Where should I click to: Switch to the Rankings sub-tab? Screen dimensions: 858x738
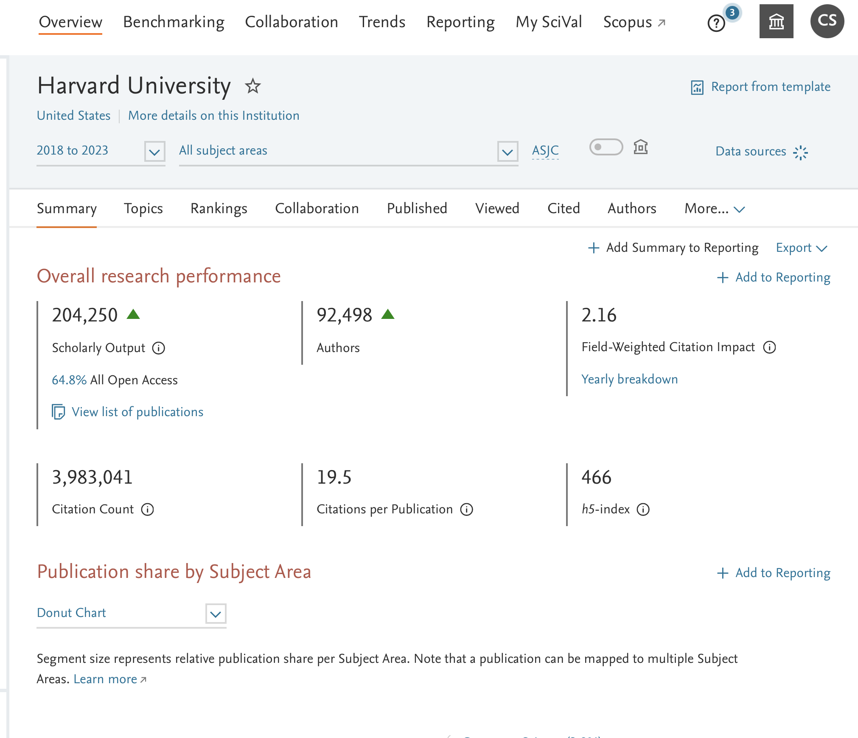pos(219,208)
